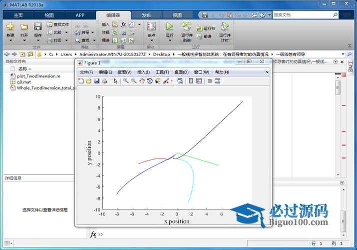The image size is (357, 250).
Task: Open the Open (打开) folder icon
Action: pos(24,26)
